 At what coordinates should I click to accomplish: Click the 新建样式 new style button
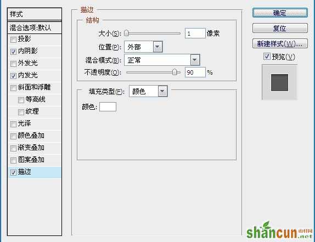tap(280, 43)
